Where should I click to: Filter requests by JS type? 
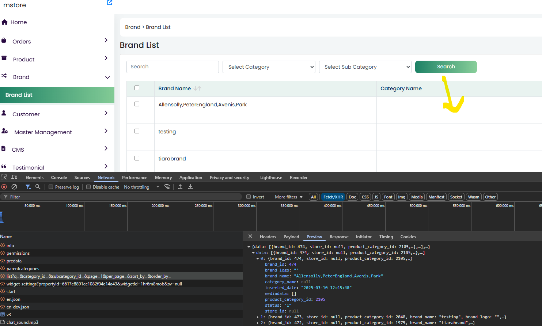click(376, 197)
